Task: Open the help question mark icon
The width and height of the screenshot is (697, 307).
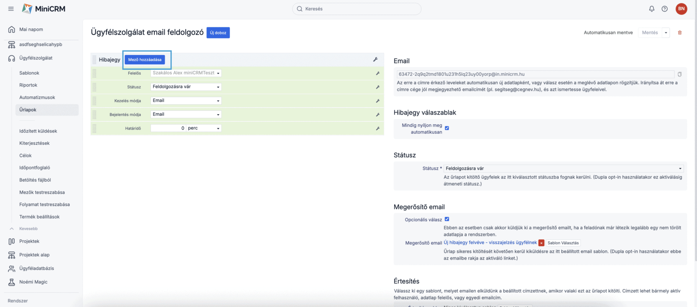Action: tap(664, 9)
